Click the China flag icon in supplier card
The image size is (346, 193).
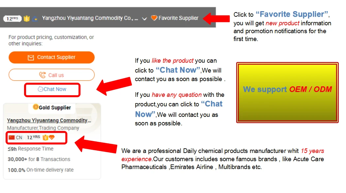click(x=12, y=138)
